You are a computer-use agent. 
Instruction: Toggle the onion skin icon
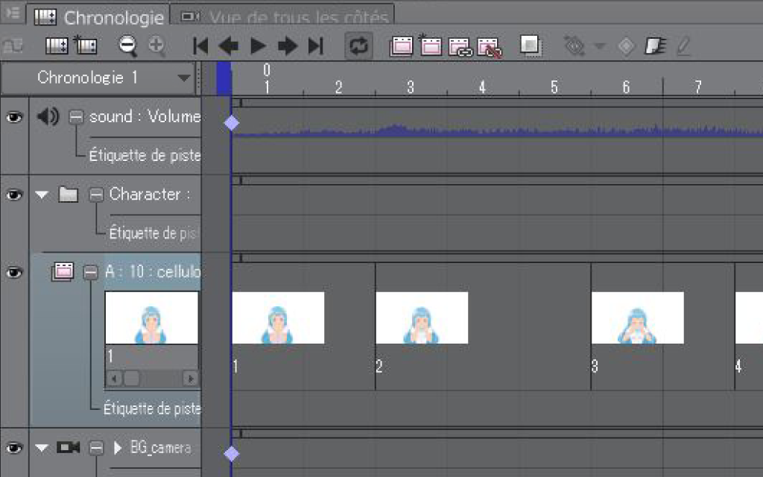click(531, 46)
